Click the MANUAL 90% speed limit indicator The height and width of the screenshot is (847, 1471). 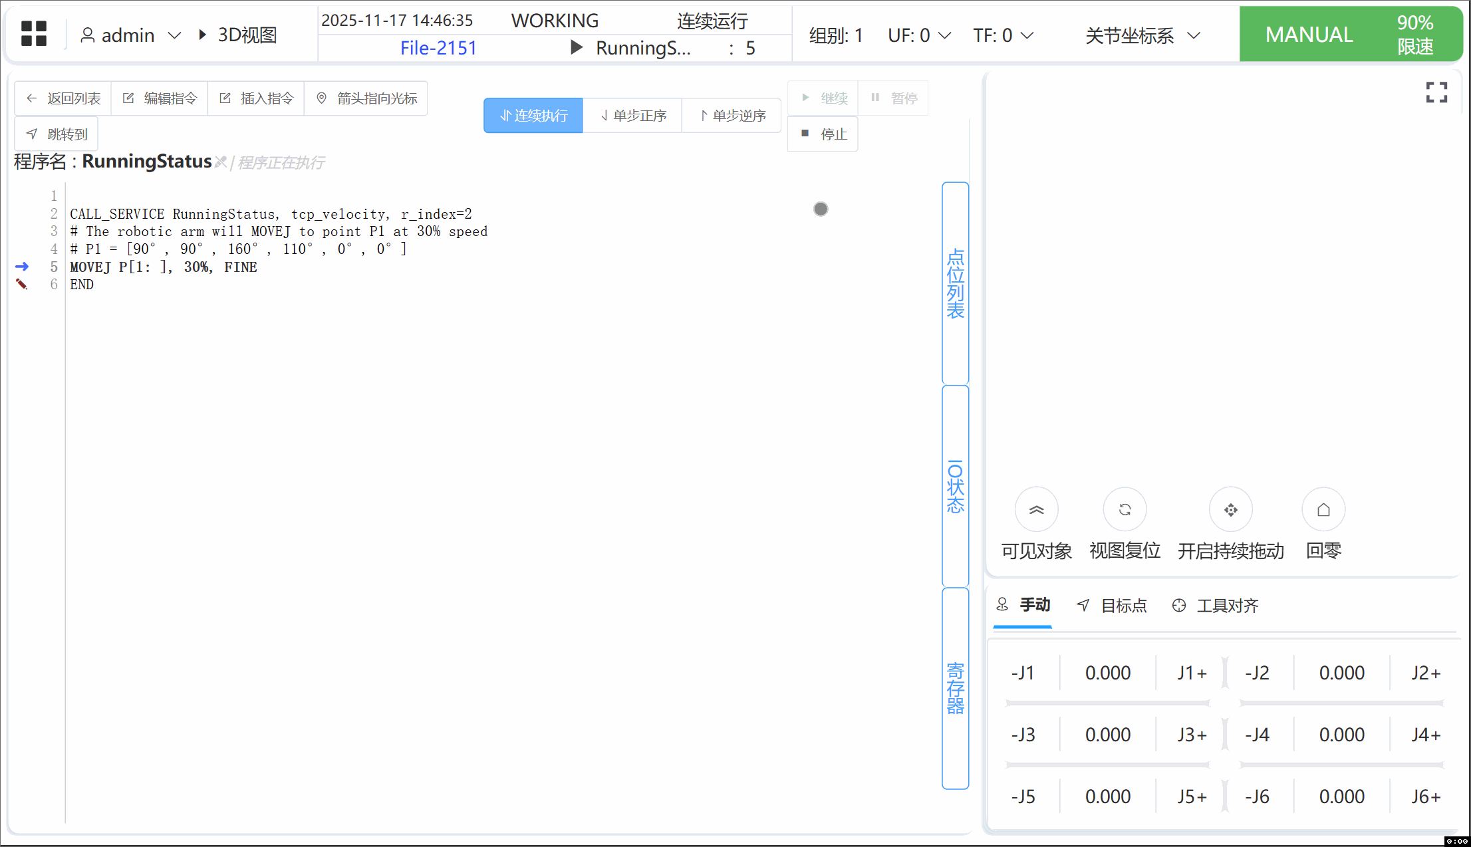point(1350,35)
